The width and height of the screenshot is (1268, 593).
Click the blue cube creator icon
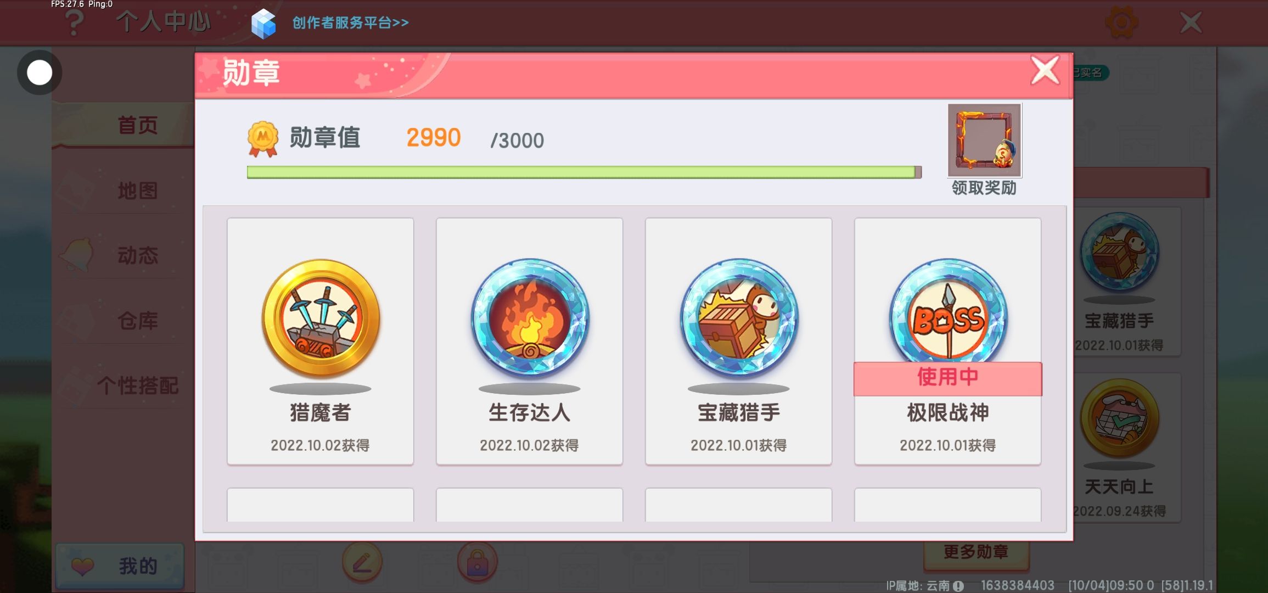[263, 24]
